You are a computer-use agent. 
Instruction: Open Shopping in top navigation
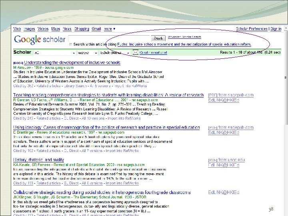click(x=82, y=29)
